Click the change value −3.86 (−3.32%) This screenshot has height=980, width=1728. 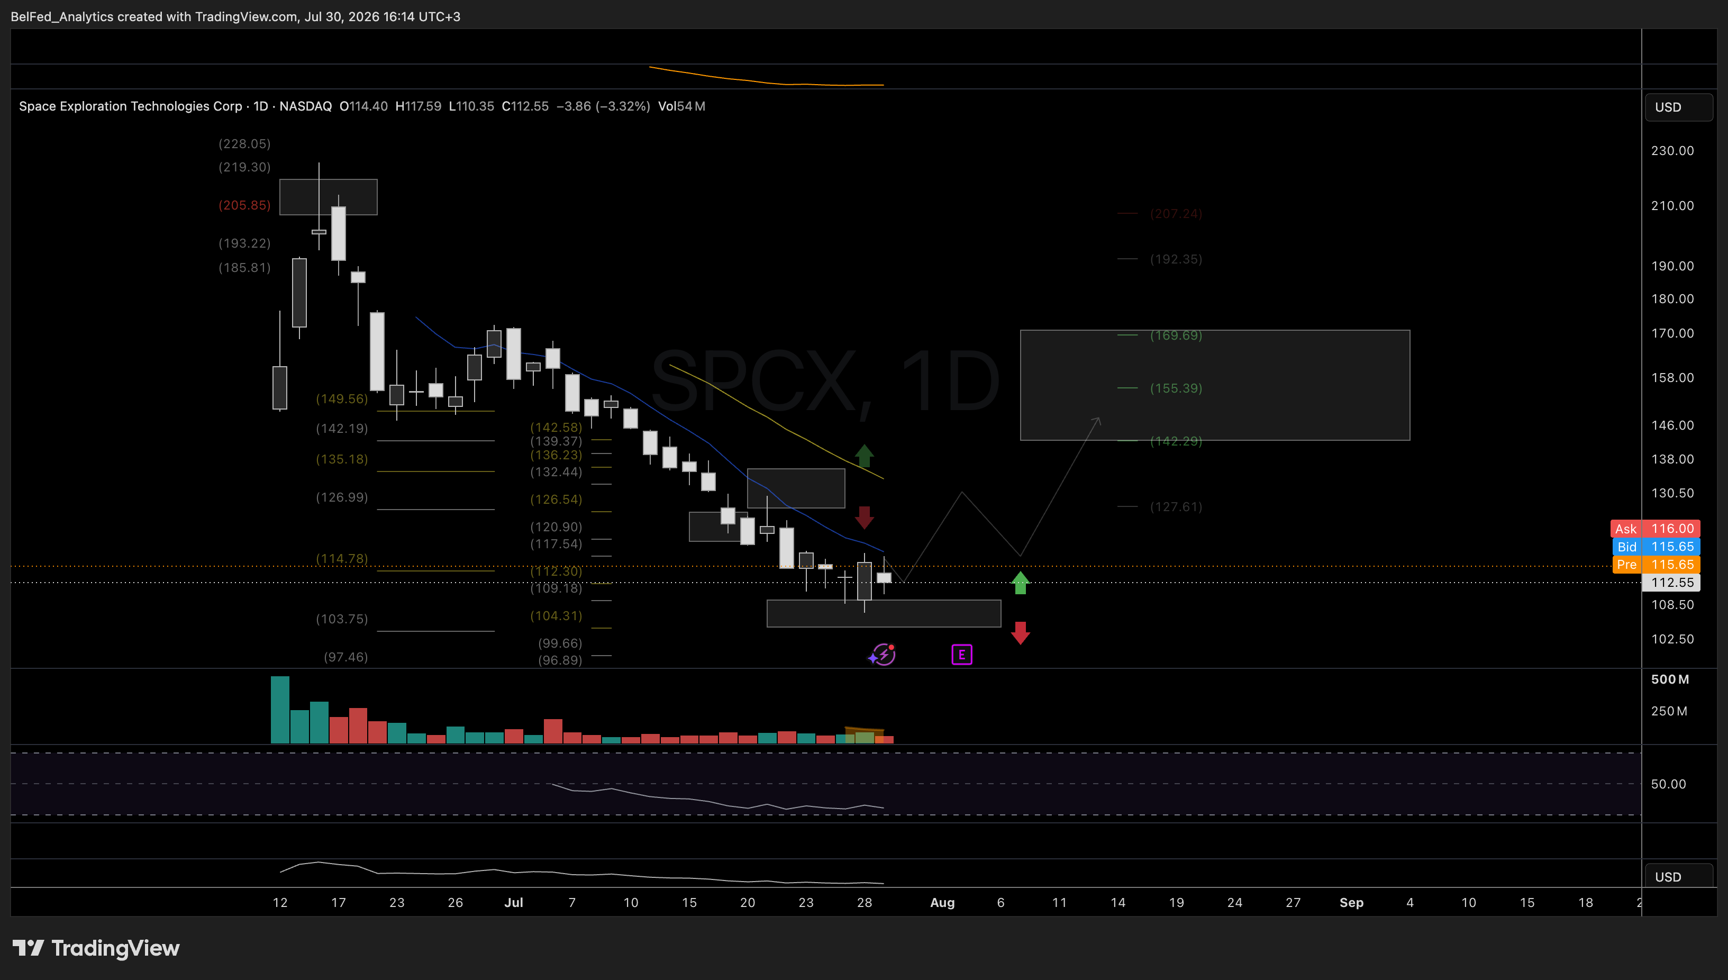coord(603,106)
